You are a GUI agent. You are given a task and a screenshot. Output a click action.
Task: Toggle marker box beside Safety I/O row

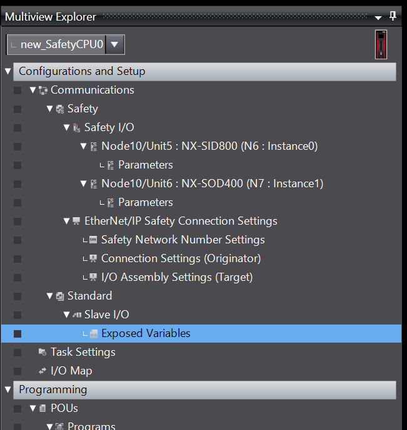tap(18, 128)
